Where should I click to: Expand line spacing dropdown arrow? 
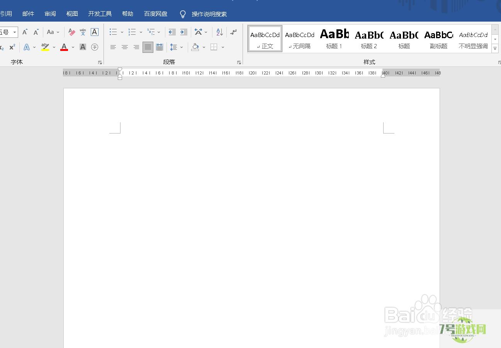182,47
